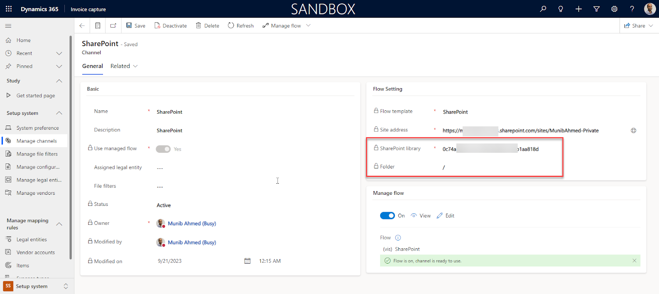Screen dimensions: 659x294
Task: Click the calendar icon for Modified on
Action: pyautogui.click(x=248, y=261)
